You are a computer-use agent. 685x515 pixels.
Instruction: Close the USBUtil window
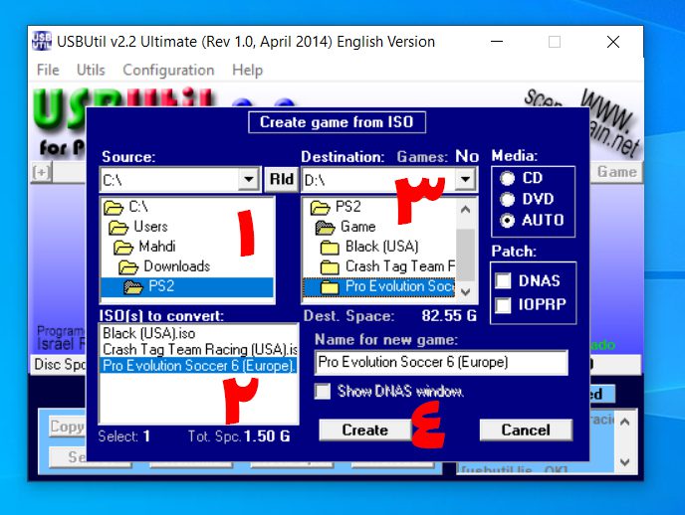(x=613, y=42)
